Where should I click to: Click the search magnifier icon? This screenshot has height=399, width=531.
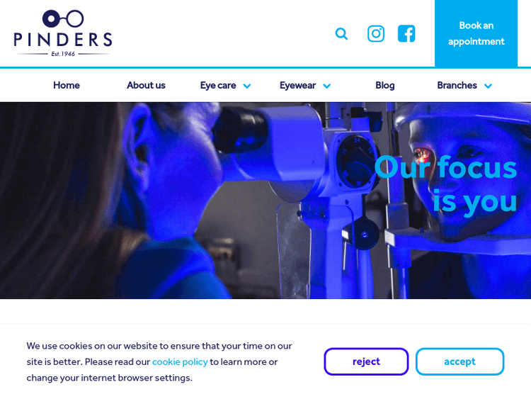click(x=341, y=33)
